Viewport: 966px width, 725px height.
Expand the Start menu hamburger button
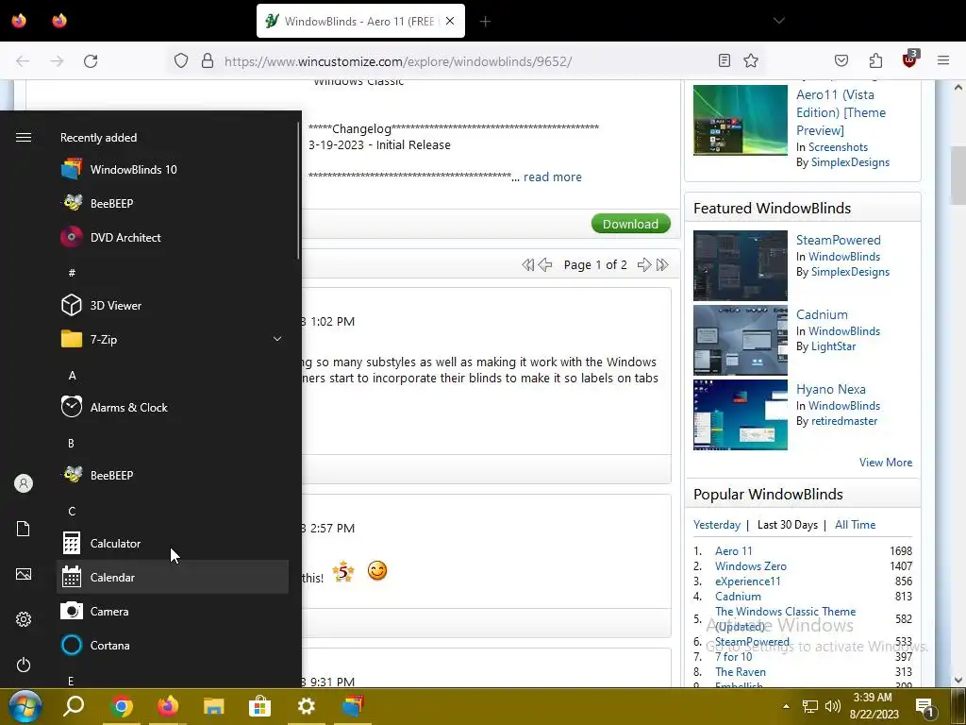tap(24, 137)
